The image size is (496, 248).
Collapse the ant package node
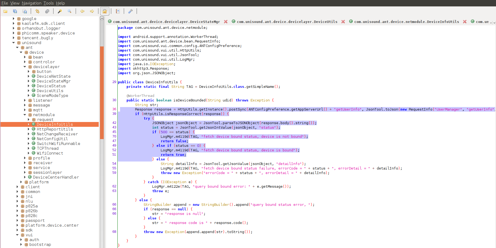(x=17, y=48)
